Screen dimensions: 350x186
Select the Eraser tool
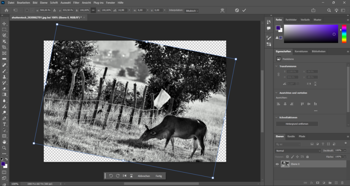[4, 89]
